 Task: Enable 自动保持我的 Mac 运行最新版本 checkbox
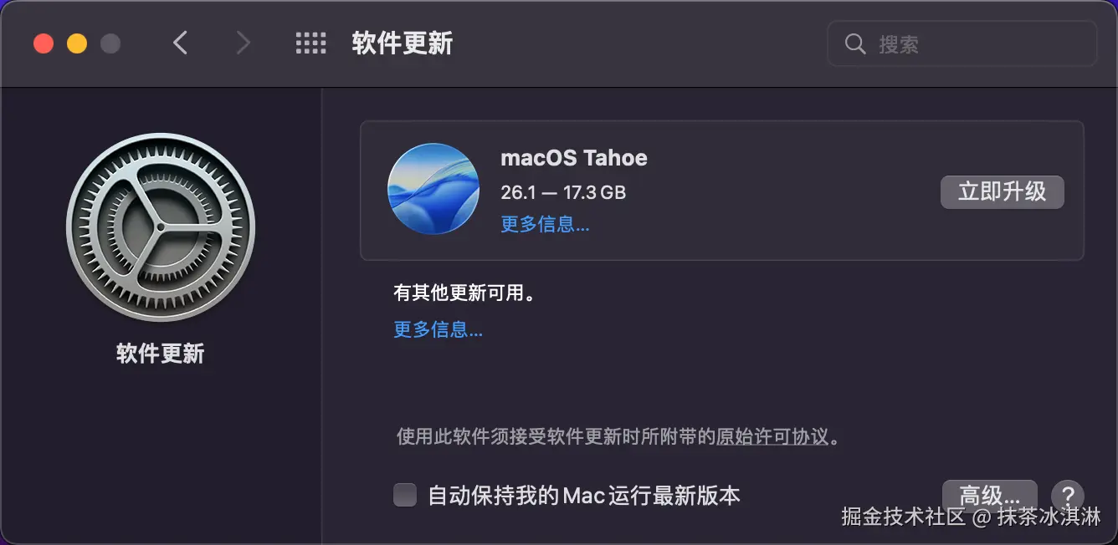tap(405, 495)
